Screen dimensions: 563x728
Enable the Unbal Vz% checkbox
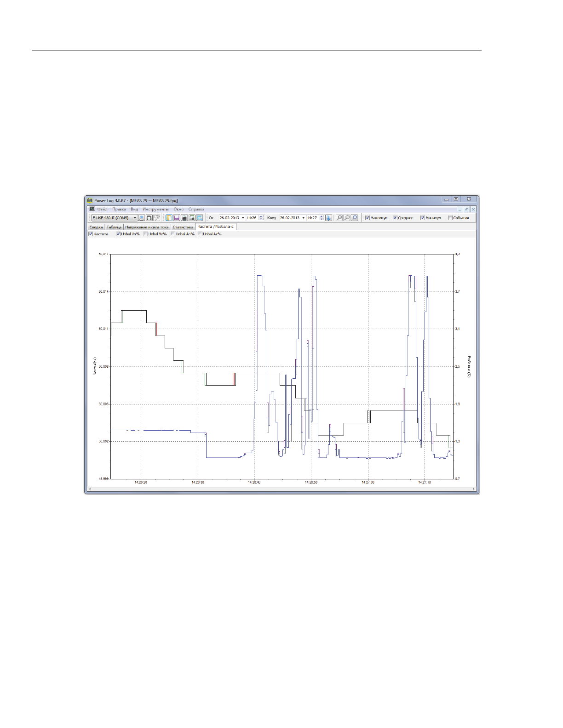pos(145,234)
